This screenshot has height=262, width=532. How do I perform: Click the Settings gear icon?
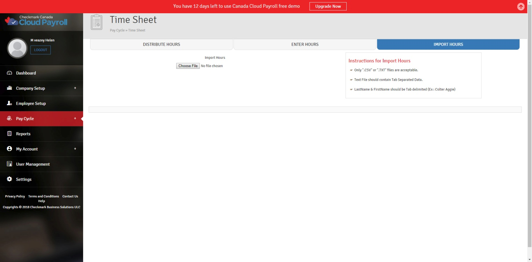tap(9, 179)
